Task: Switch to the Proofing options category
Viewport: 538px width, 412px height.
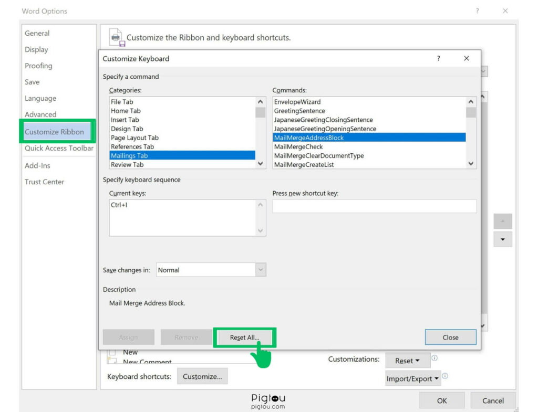Action: 38,66
